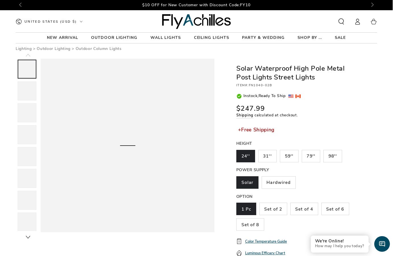Open the Color Temperature Guide link

click(266, 242)
